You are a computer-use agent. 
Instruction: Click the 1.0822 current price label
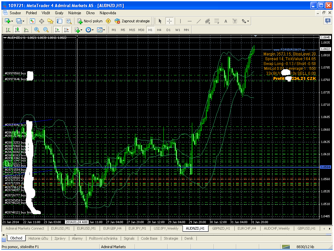(326, 49)
